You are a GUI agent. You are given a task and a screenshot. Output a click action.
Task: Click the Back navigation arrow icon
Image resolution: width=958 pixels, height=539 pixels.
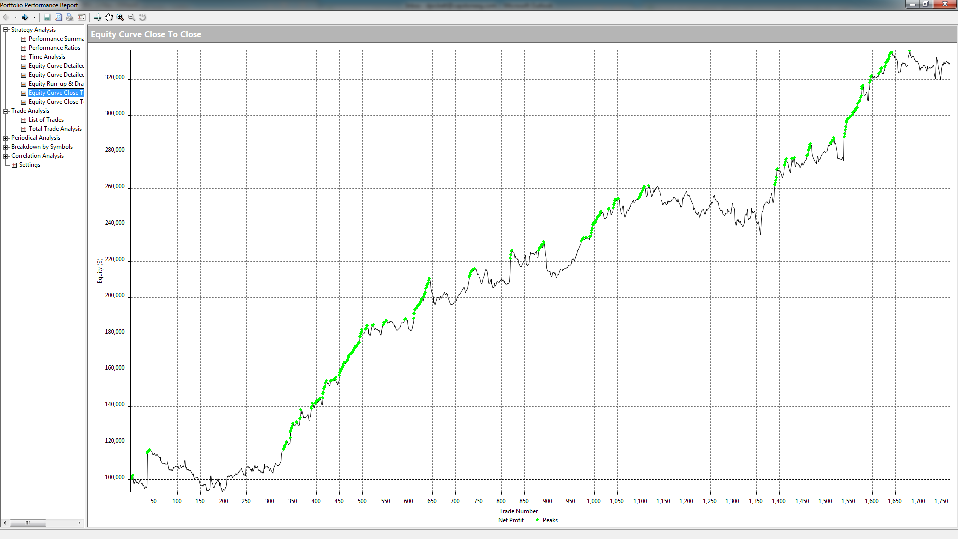coord(6,17)
